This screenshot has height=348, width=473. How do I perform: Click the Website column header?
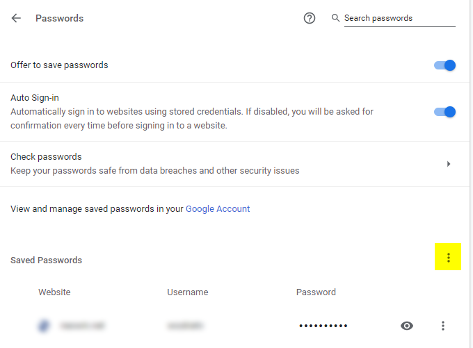click(54, 292)
